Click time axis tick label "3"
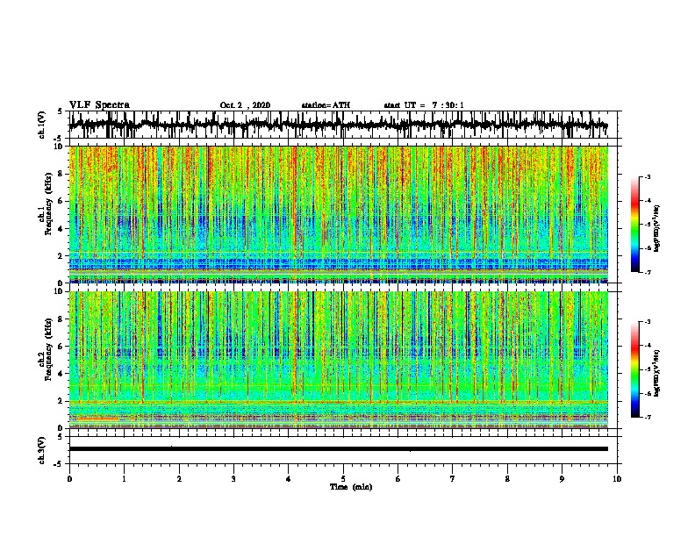The image size is (695, 537). (233, 479)
